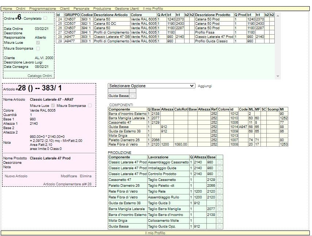Check the Guida Bassa option checkbox
The width and height of the screenshot is (312, 236).
point(133,96)
